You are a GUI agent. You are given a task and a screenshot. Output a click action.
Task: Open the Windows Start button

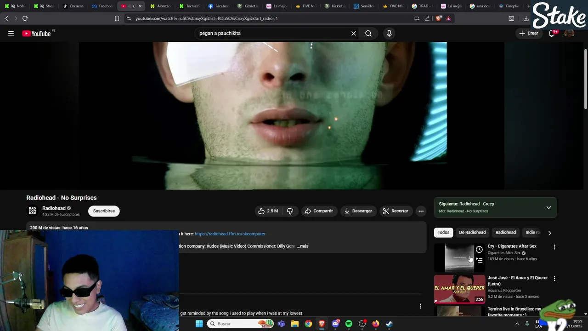click(199, 324)
